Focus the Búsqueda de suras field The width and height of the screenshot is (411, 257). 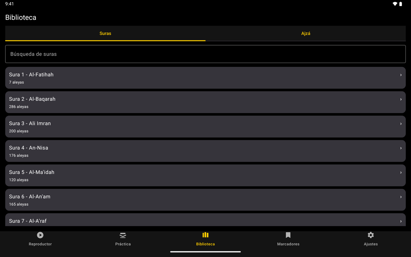pyautogui.click(x=206, y=54)
